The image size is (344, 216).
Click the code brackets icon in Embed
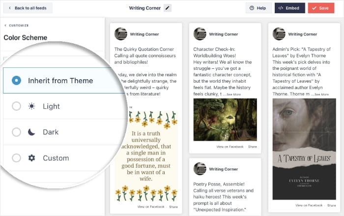[281, 8]
